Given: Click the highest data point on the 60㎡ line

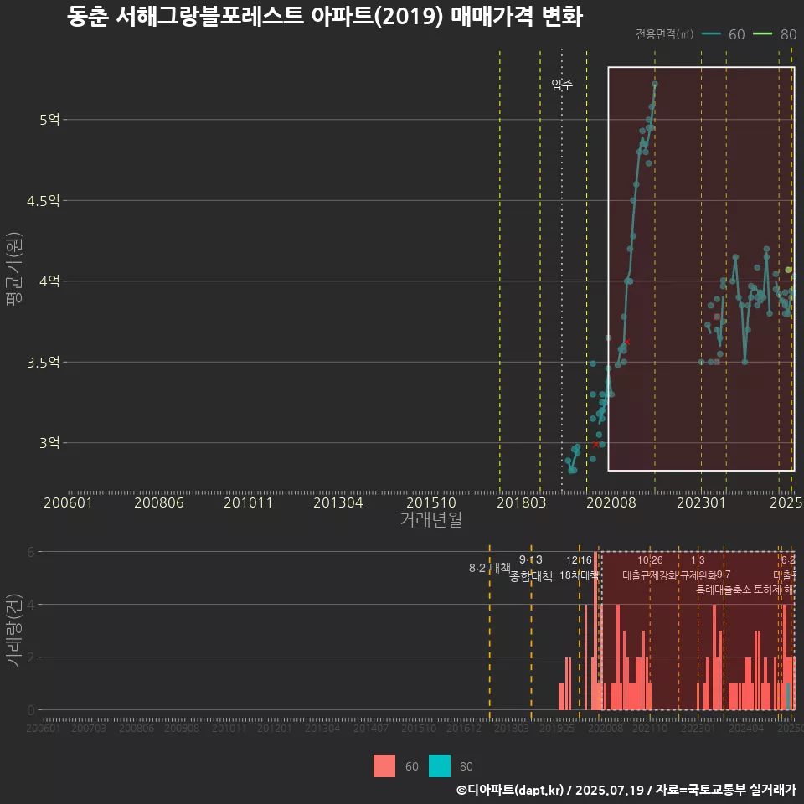Looking at the screenshot, I should pos(655,84).
